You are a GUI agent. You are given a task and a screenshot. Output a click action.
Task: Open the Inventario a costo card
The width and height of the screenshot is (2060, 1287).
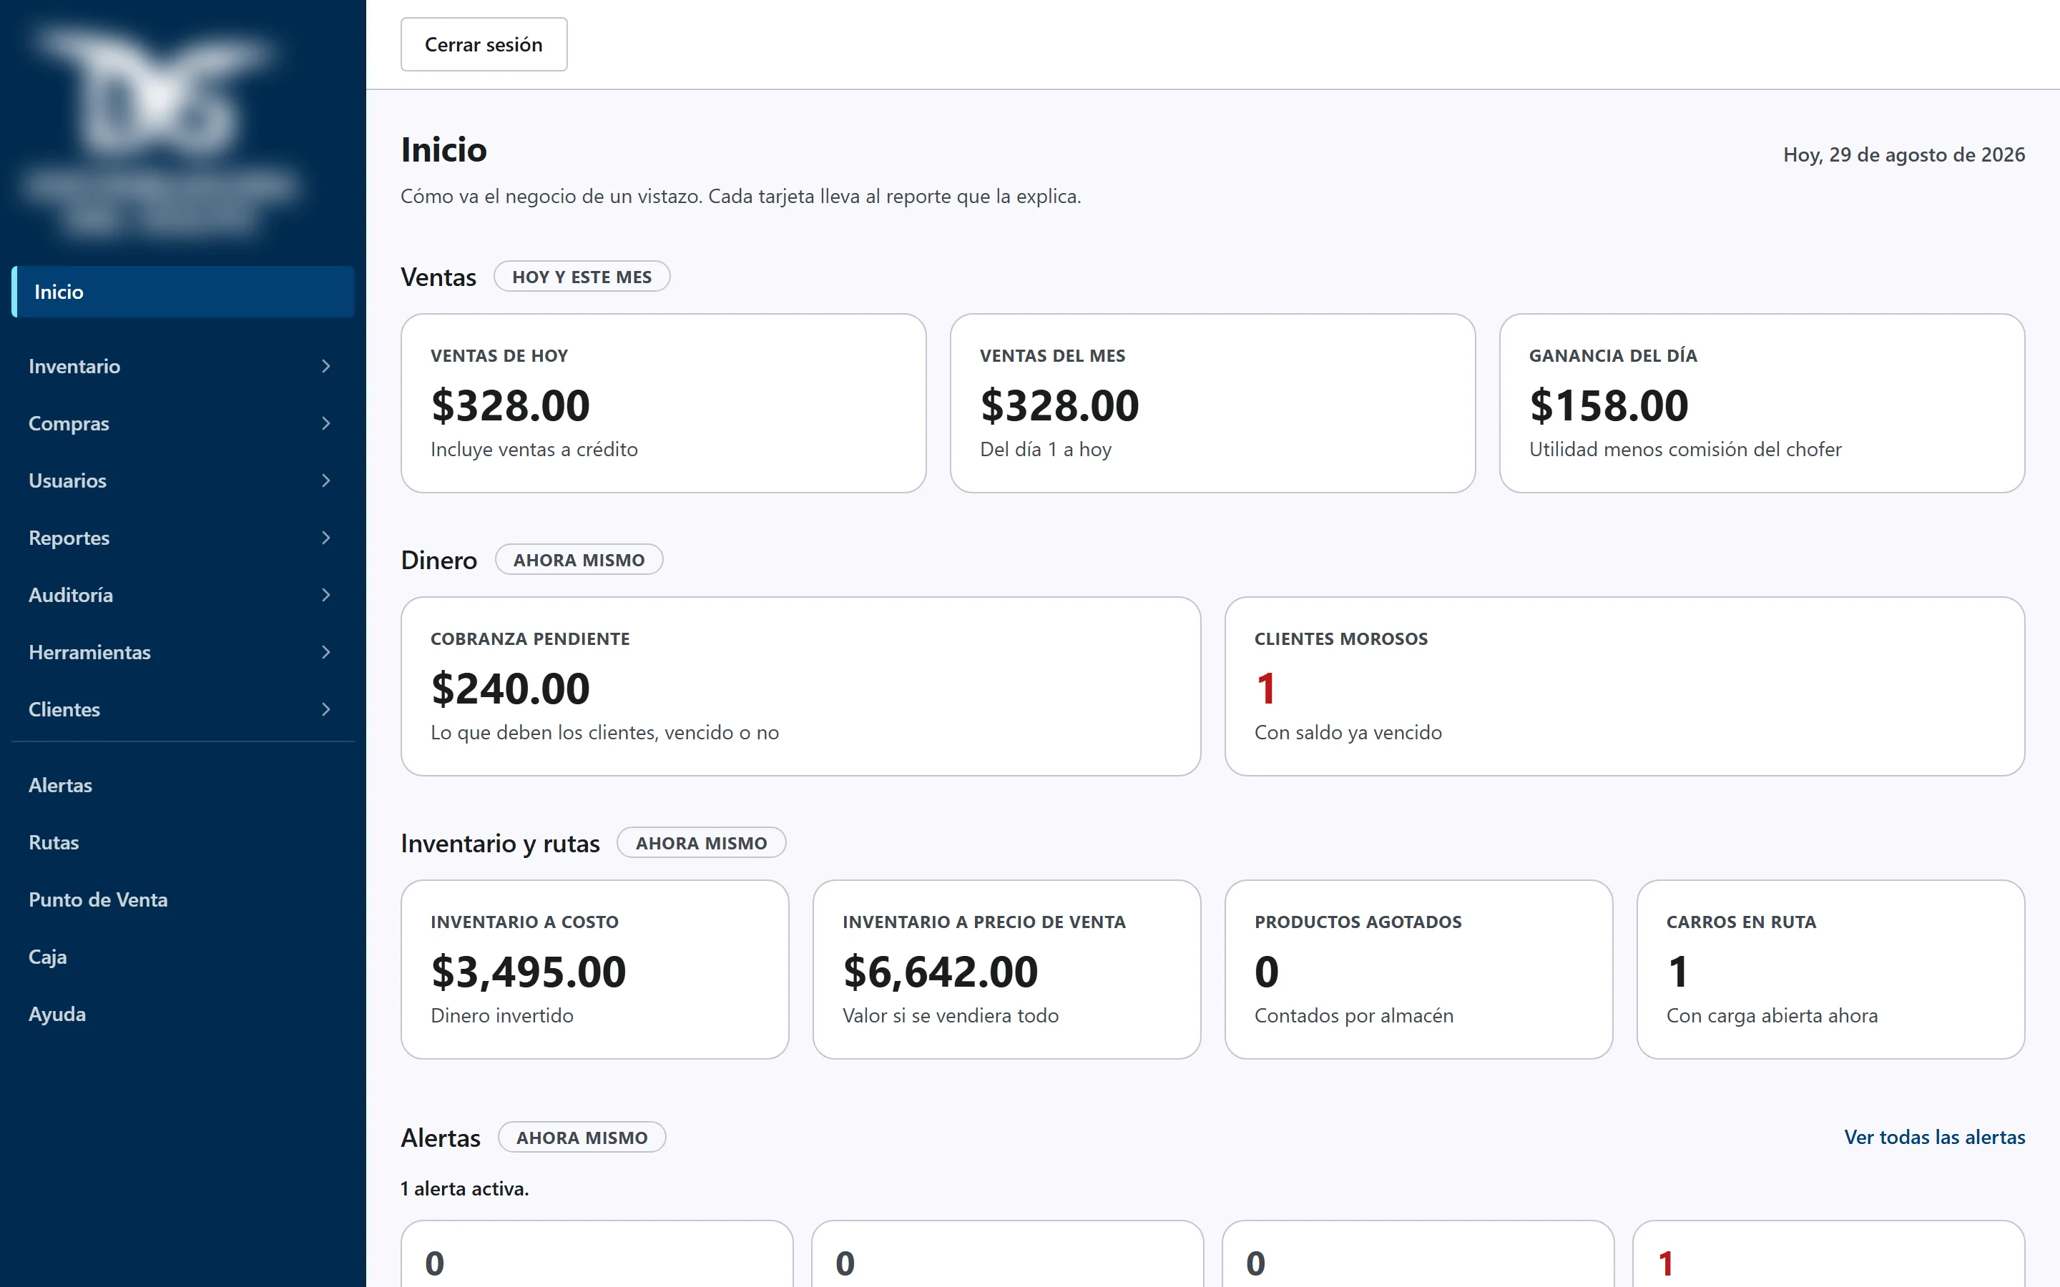point(594,970)
